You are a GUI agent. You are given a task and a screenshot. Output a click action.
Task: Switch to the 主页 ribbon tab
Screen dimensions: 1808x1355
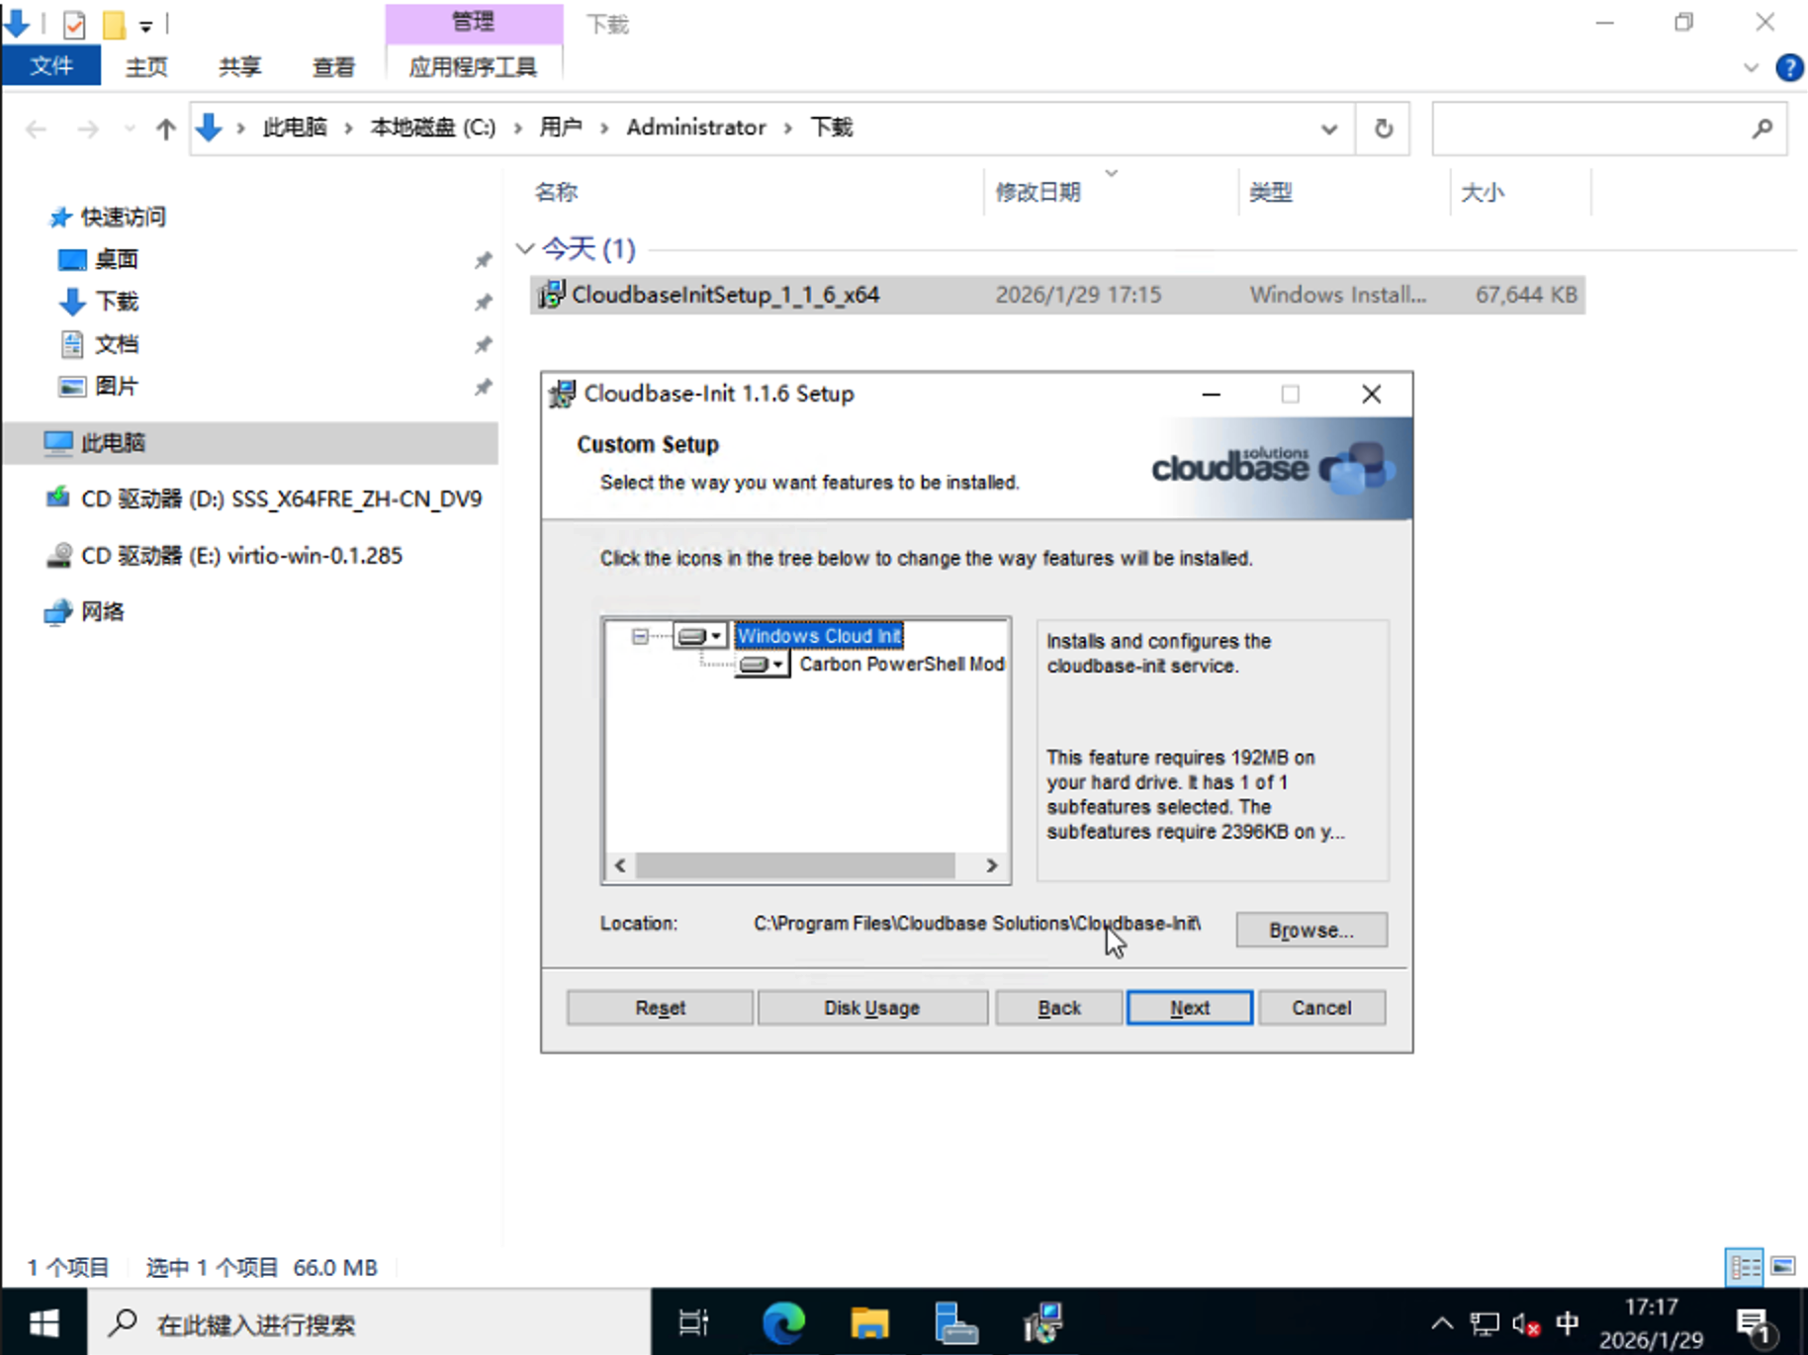(x=146, y=66)
